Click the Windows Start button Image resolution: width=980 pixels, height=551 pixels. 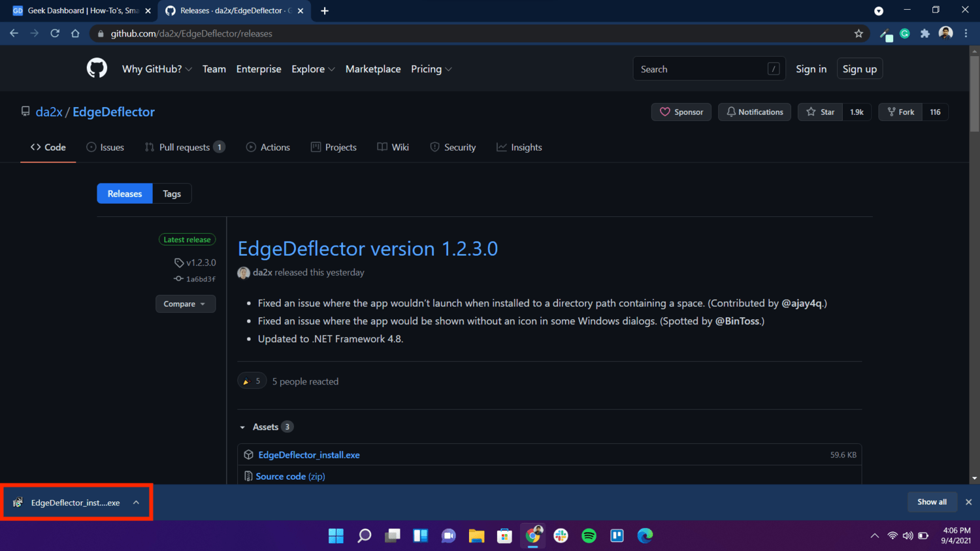point(336,536)
